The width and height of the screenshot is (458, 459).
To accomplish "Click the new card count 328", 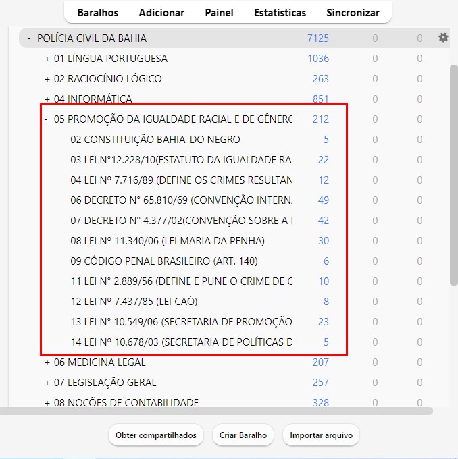I will pyautogui.click(x=321, y=402).
